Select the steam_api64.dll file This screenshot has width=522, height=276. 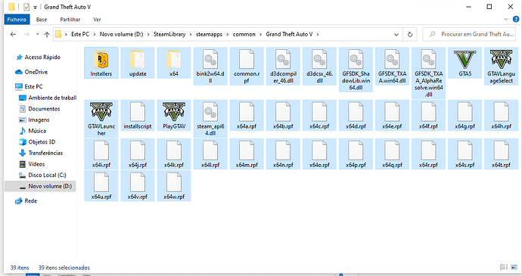[x=210, y=119]
